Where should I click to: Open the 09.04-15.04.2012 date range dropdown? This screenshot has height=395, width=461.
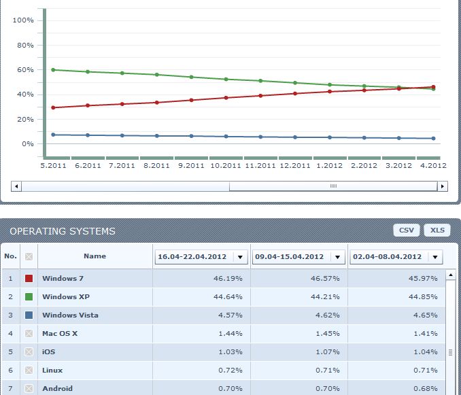tap(337, 257)
